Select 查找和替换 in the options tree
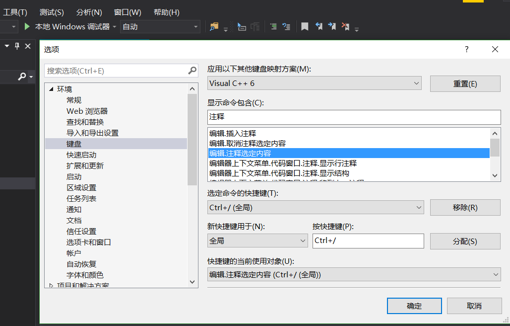510x326 pixels. pos(85,122)
